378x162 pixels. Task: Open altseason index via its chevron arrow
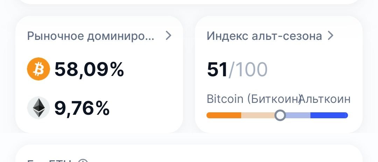(x=331, y=36)
